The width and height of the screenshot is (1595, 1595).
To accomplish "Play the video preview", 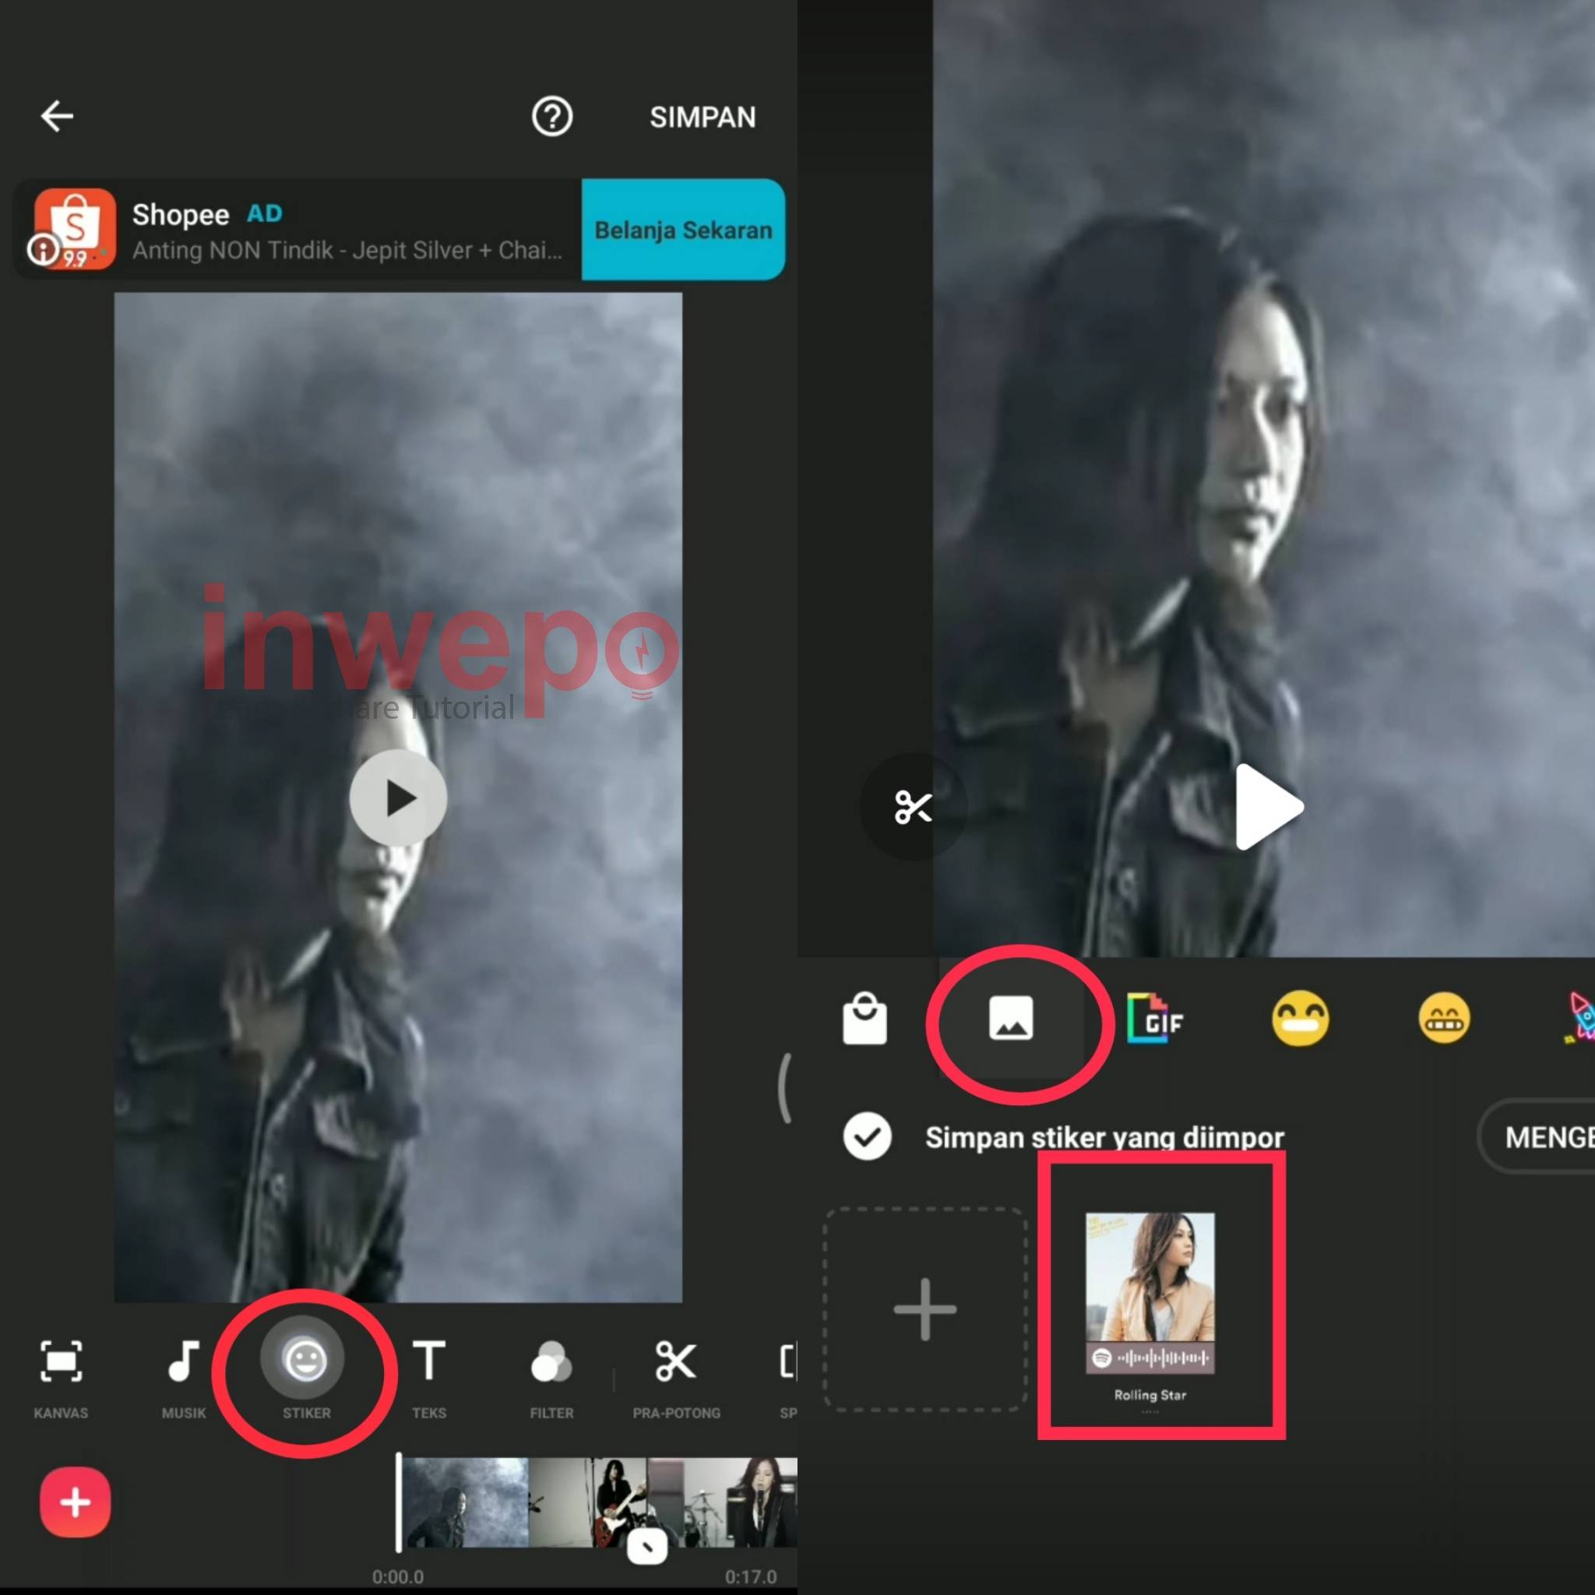I will (399, 797).
